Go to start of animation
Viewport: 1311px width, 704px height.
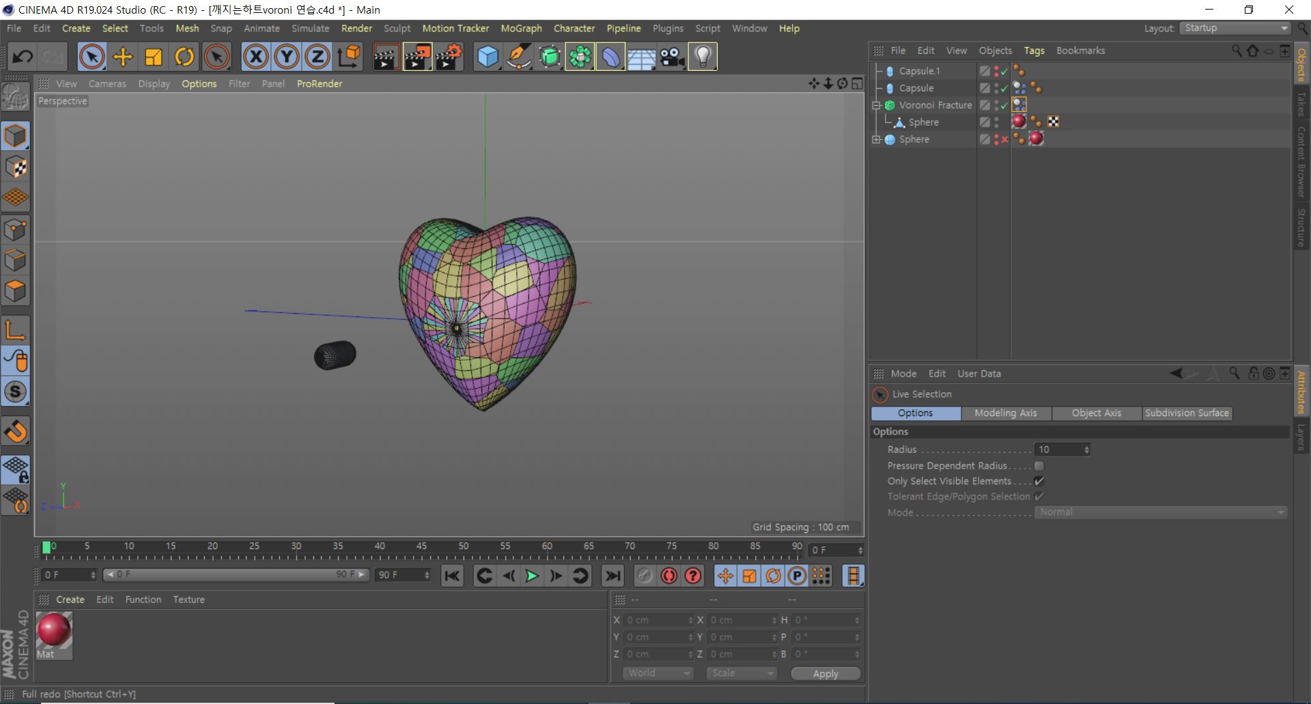pyautogui.click(x=452, y=576)
